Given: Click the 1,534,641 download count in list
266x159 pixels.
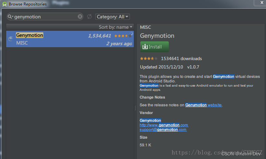Looking at the screenshot, I should 99,36.
